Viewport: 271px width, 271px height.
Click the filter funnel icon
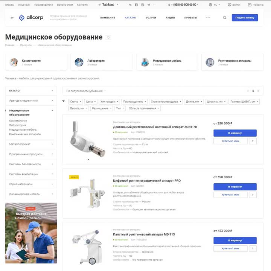pyautogui.click(x=64, y=101)
